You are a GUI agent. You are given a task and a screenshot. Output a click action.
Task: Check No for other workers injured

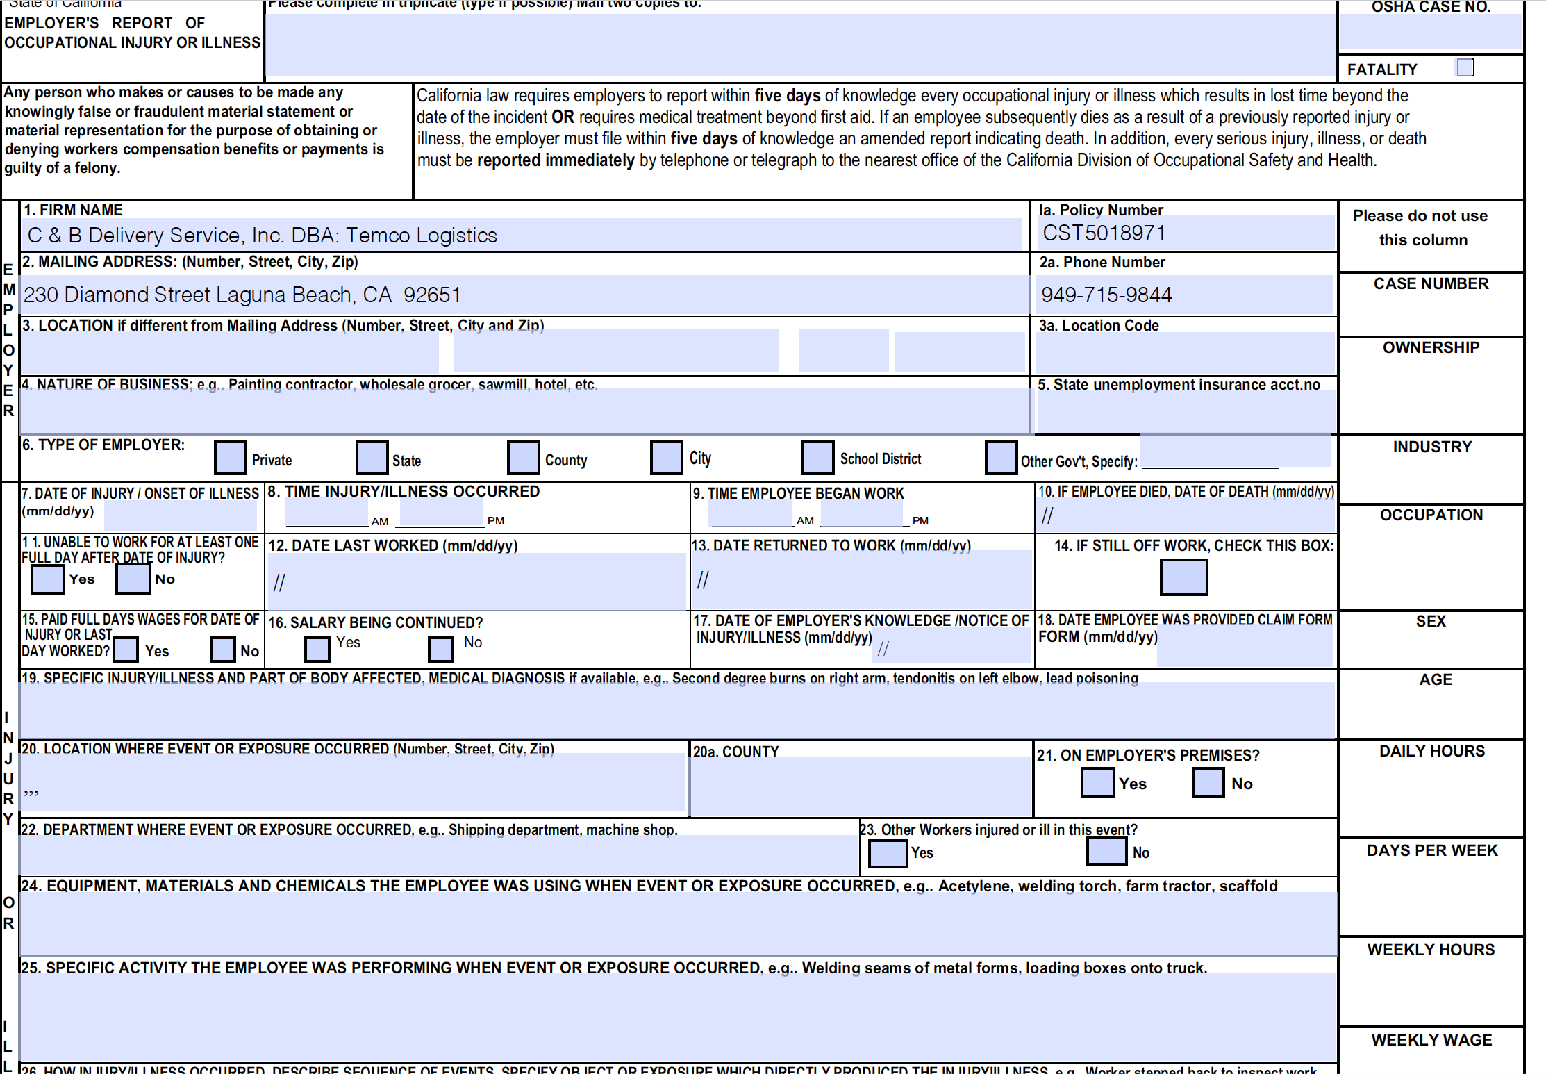coord(1107,851)
